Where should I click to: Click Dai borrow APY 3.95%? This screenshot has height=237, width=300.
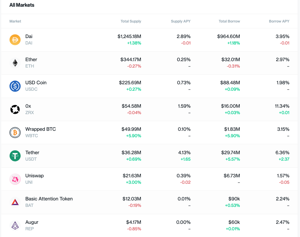[282, 36]
